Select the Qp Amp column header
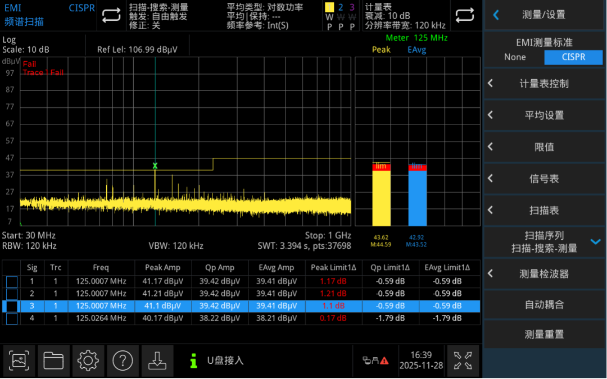Viewport: 607px width, 379px height. click(x=220, y=268)
